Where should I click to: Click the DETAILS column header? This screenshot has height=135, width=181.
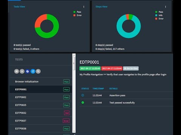click(114, 88)
